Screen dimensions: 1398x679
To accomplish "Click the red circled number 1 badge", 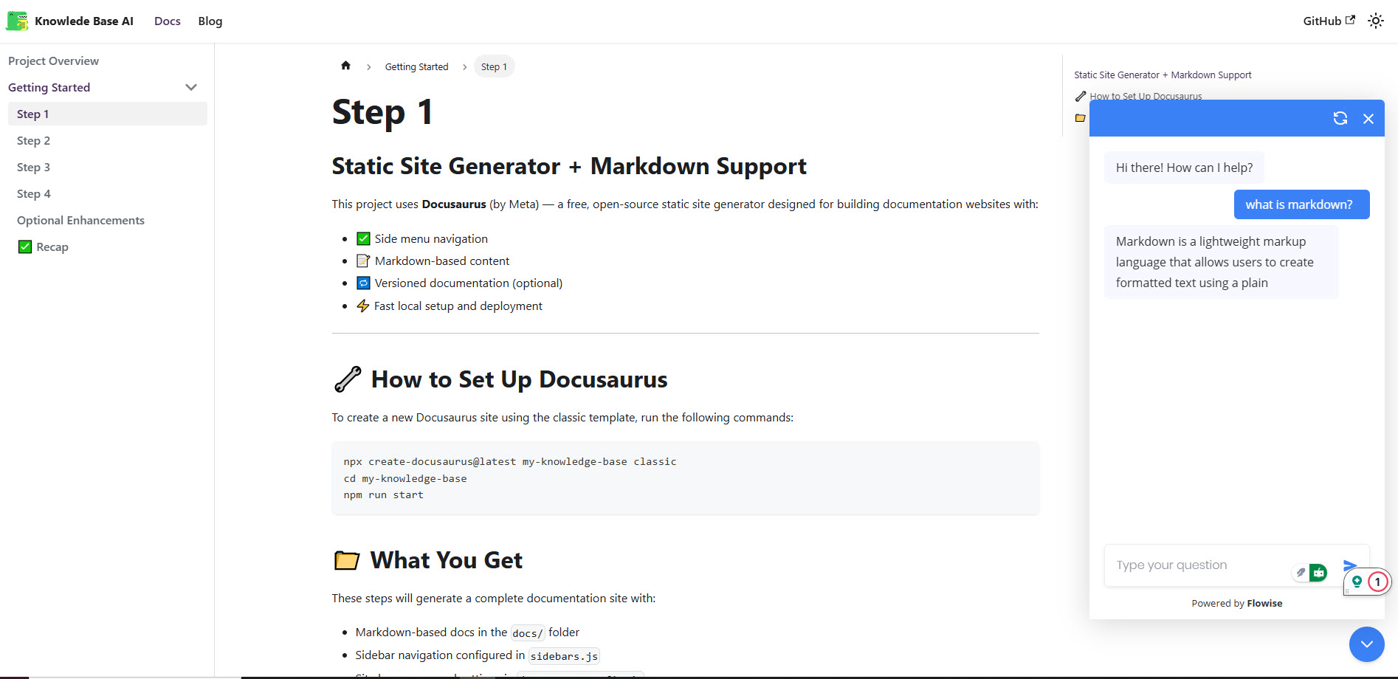I will tap(1377, 582).
